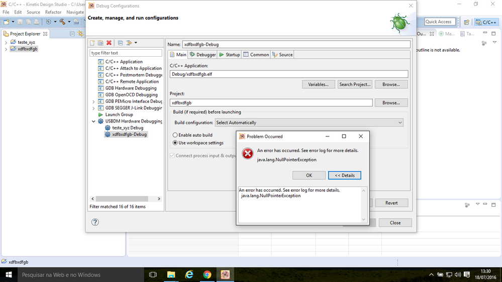Switch to the Startup tab
Screen dimensions: 502x282
(230, 55)
